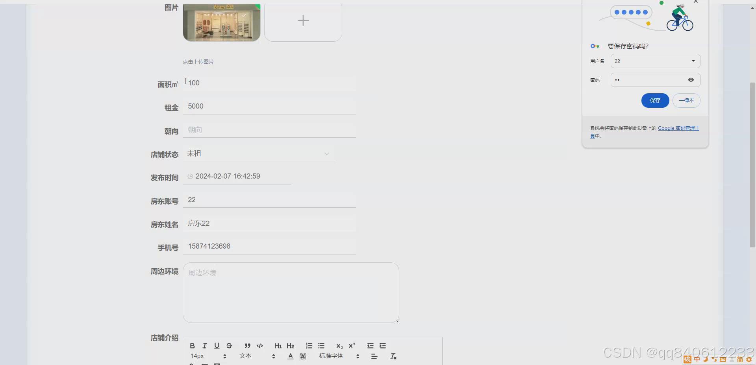Open 店铺状态 dropdown showing 未租
Viewport: 756px width, 365px height.
(x=258, y=153)
